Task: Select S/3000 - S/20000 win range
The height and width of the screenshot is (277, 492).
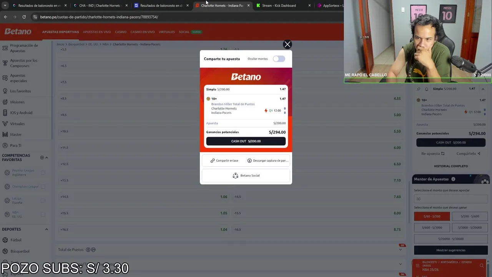Action: coord(470,228)
